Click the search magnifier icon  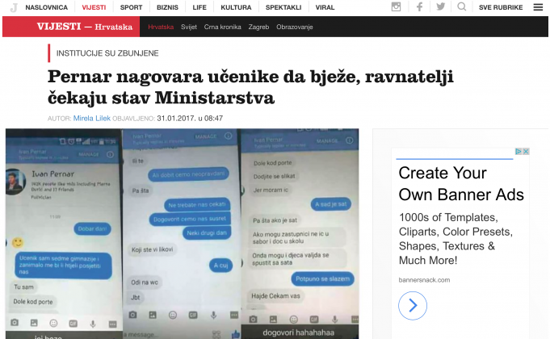coord(462,6)
